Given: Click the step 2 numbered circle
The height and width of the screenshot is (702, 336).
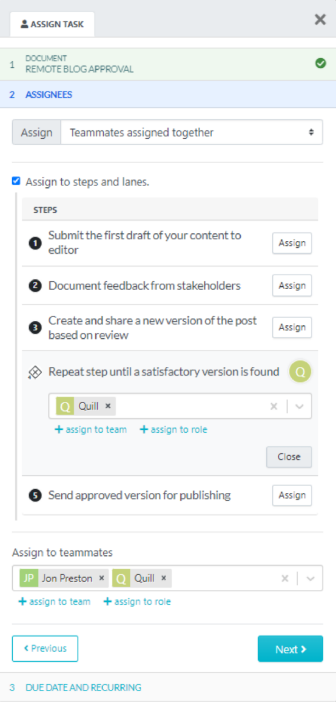Looking at the screenshot, I should (x=35, y=285).
